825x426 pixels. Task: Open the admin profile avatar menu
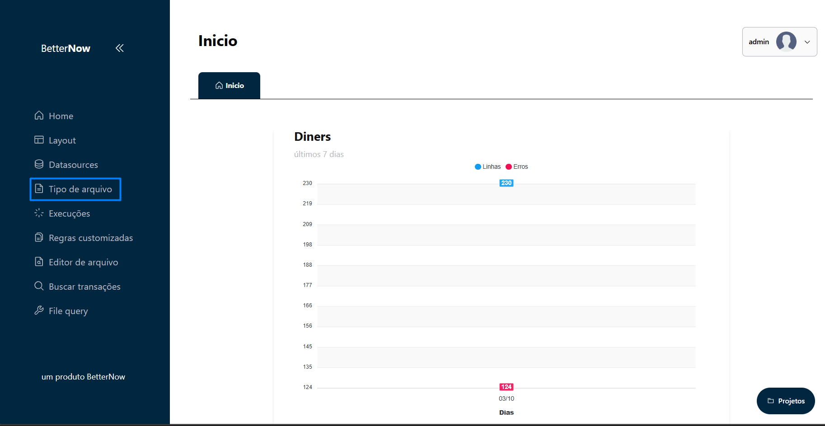pos(786,42)
